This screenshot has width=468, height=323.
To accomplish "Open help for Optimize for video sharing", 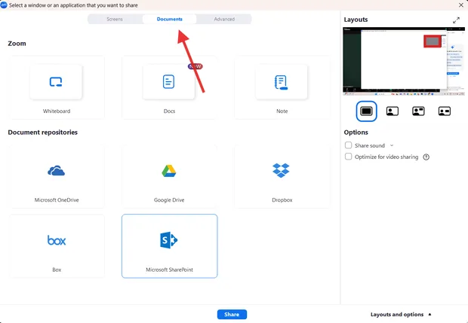I will pyautogui.click(x=426, y=157).
